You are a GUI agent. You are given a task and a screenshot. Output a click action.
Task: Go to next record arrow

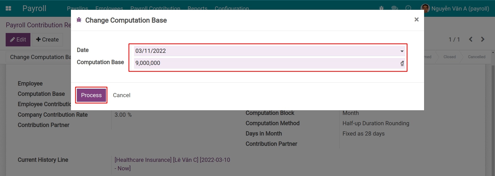[x=483, y=39]
